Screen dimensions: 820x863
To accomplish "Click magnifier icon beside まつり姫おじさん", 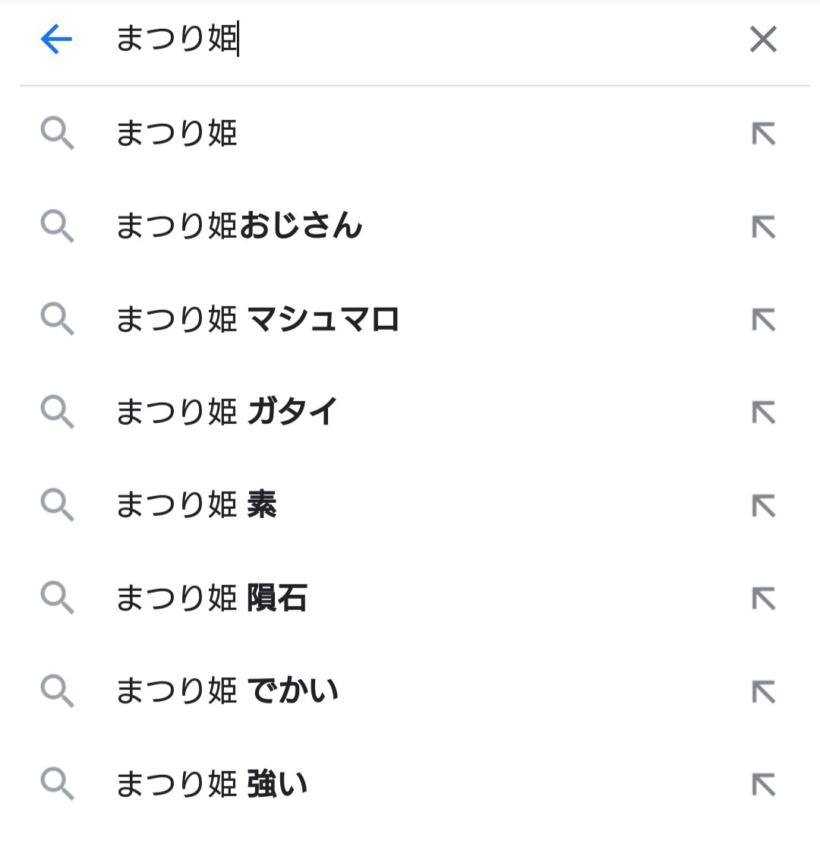I will [57, 226].
